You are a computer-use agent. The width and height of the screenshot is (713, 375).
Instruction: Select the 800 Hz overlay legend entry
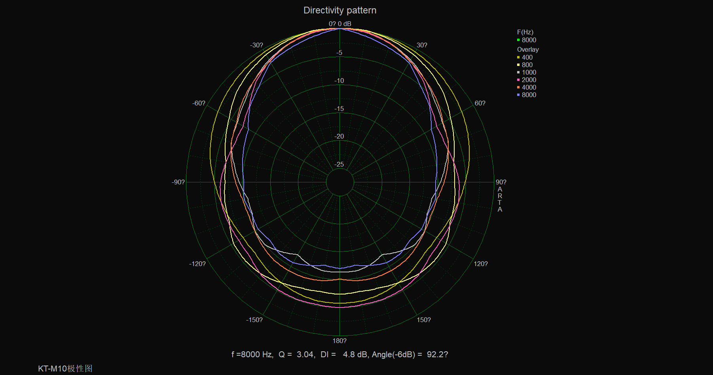(527, 65)
